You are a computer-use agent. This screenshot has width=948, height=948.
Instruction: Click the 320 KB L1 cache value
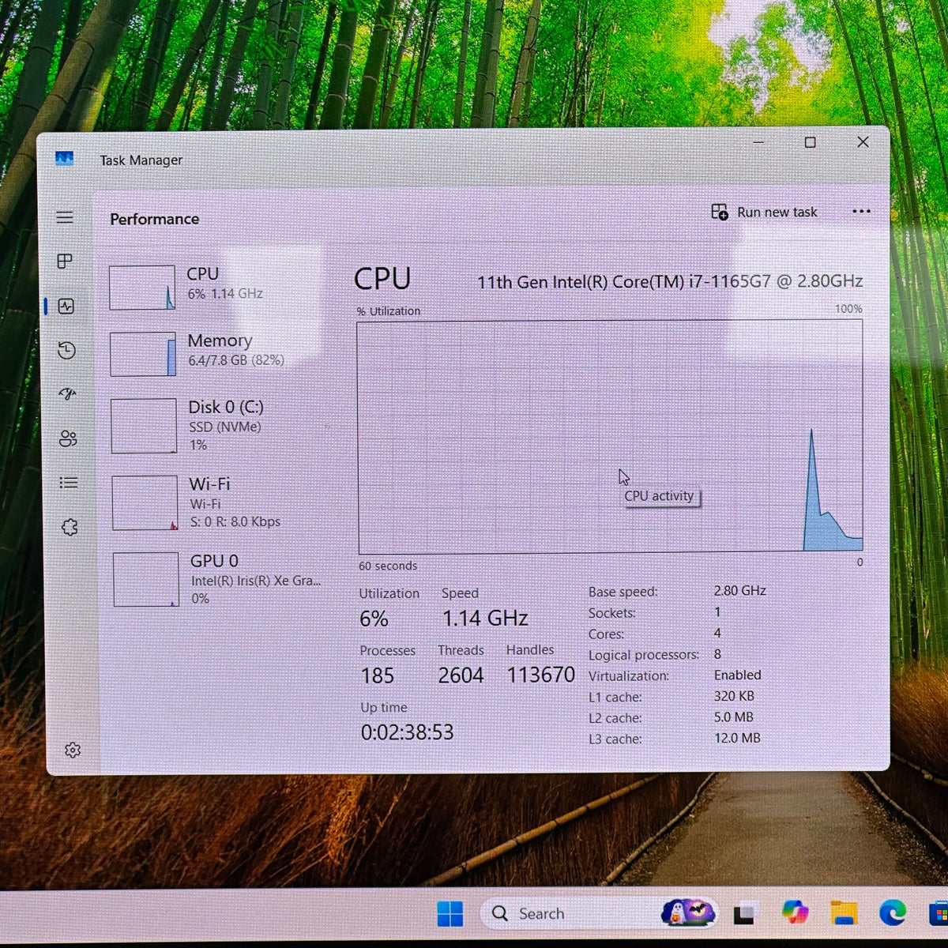click(x=734, y=696)
